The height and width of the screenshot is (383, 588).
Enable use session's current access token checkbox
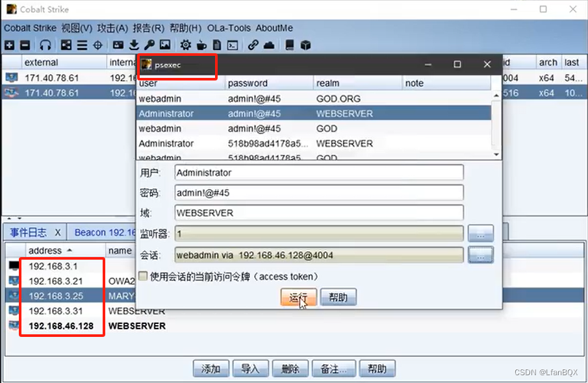tap(143, 277)
